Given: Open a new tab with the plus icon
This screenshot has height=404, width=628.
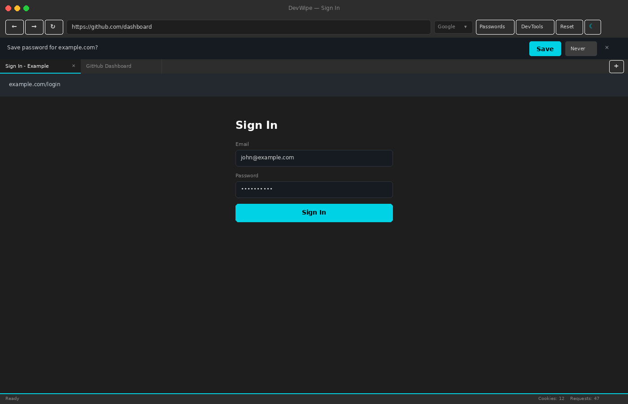Looking at the screenshot, I should pos(616,66).
